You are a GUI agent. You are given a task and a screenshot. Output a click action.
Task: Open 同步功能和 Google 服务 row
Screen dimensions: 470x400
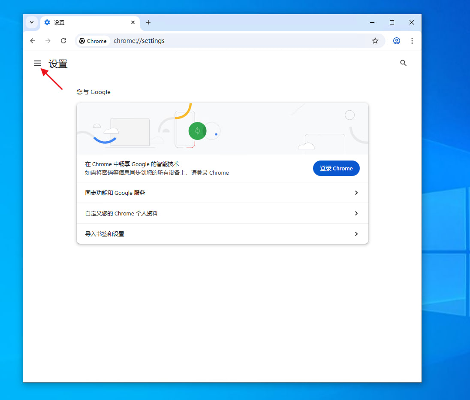[214, 193]
